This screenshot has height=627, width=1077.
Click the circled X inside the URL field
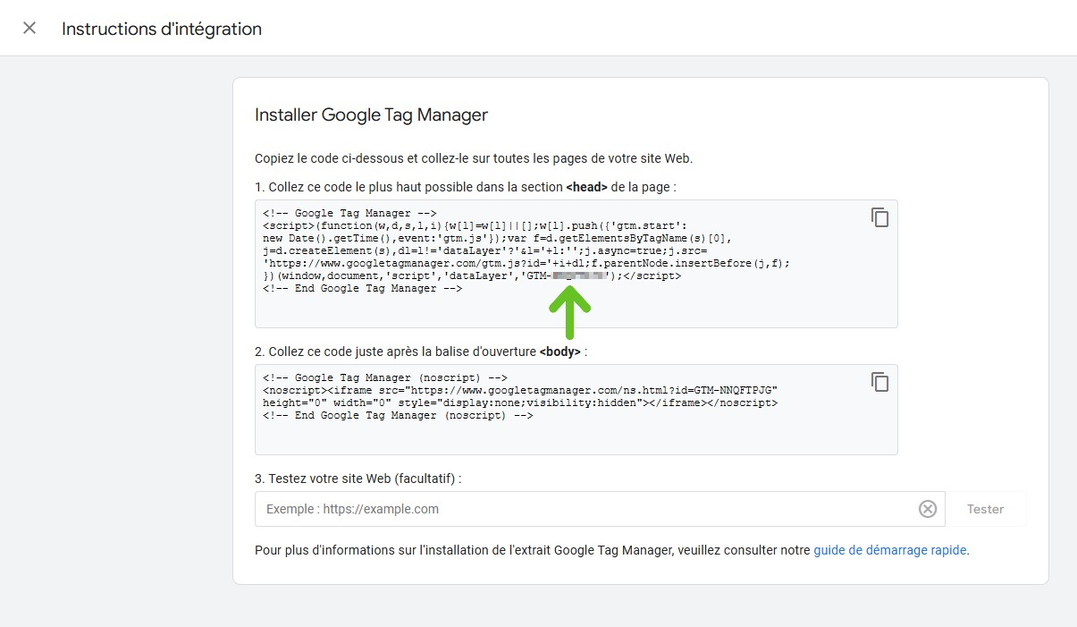click(927, 508)
